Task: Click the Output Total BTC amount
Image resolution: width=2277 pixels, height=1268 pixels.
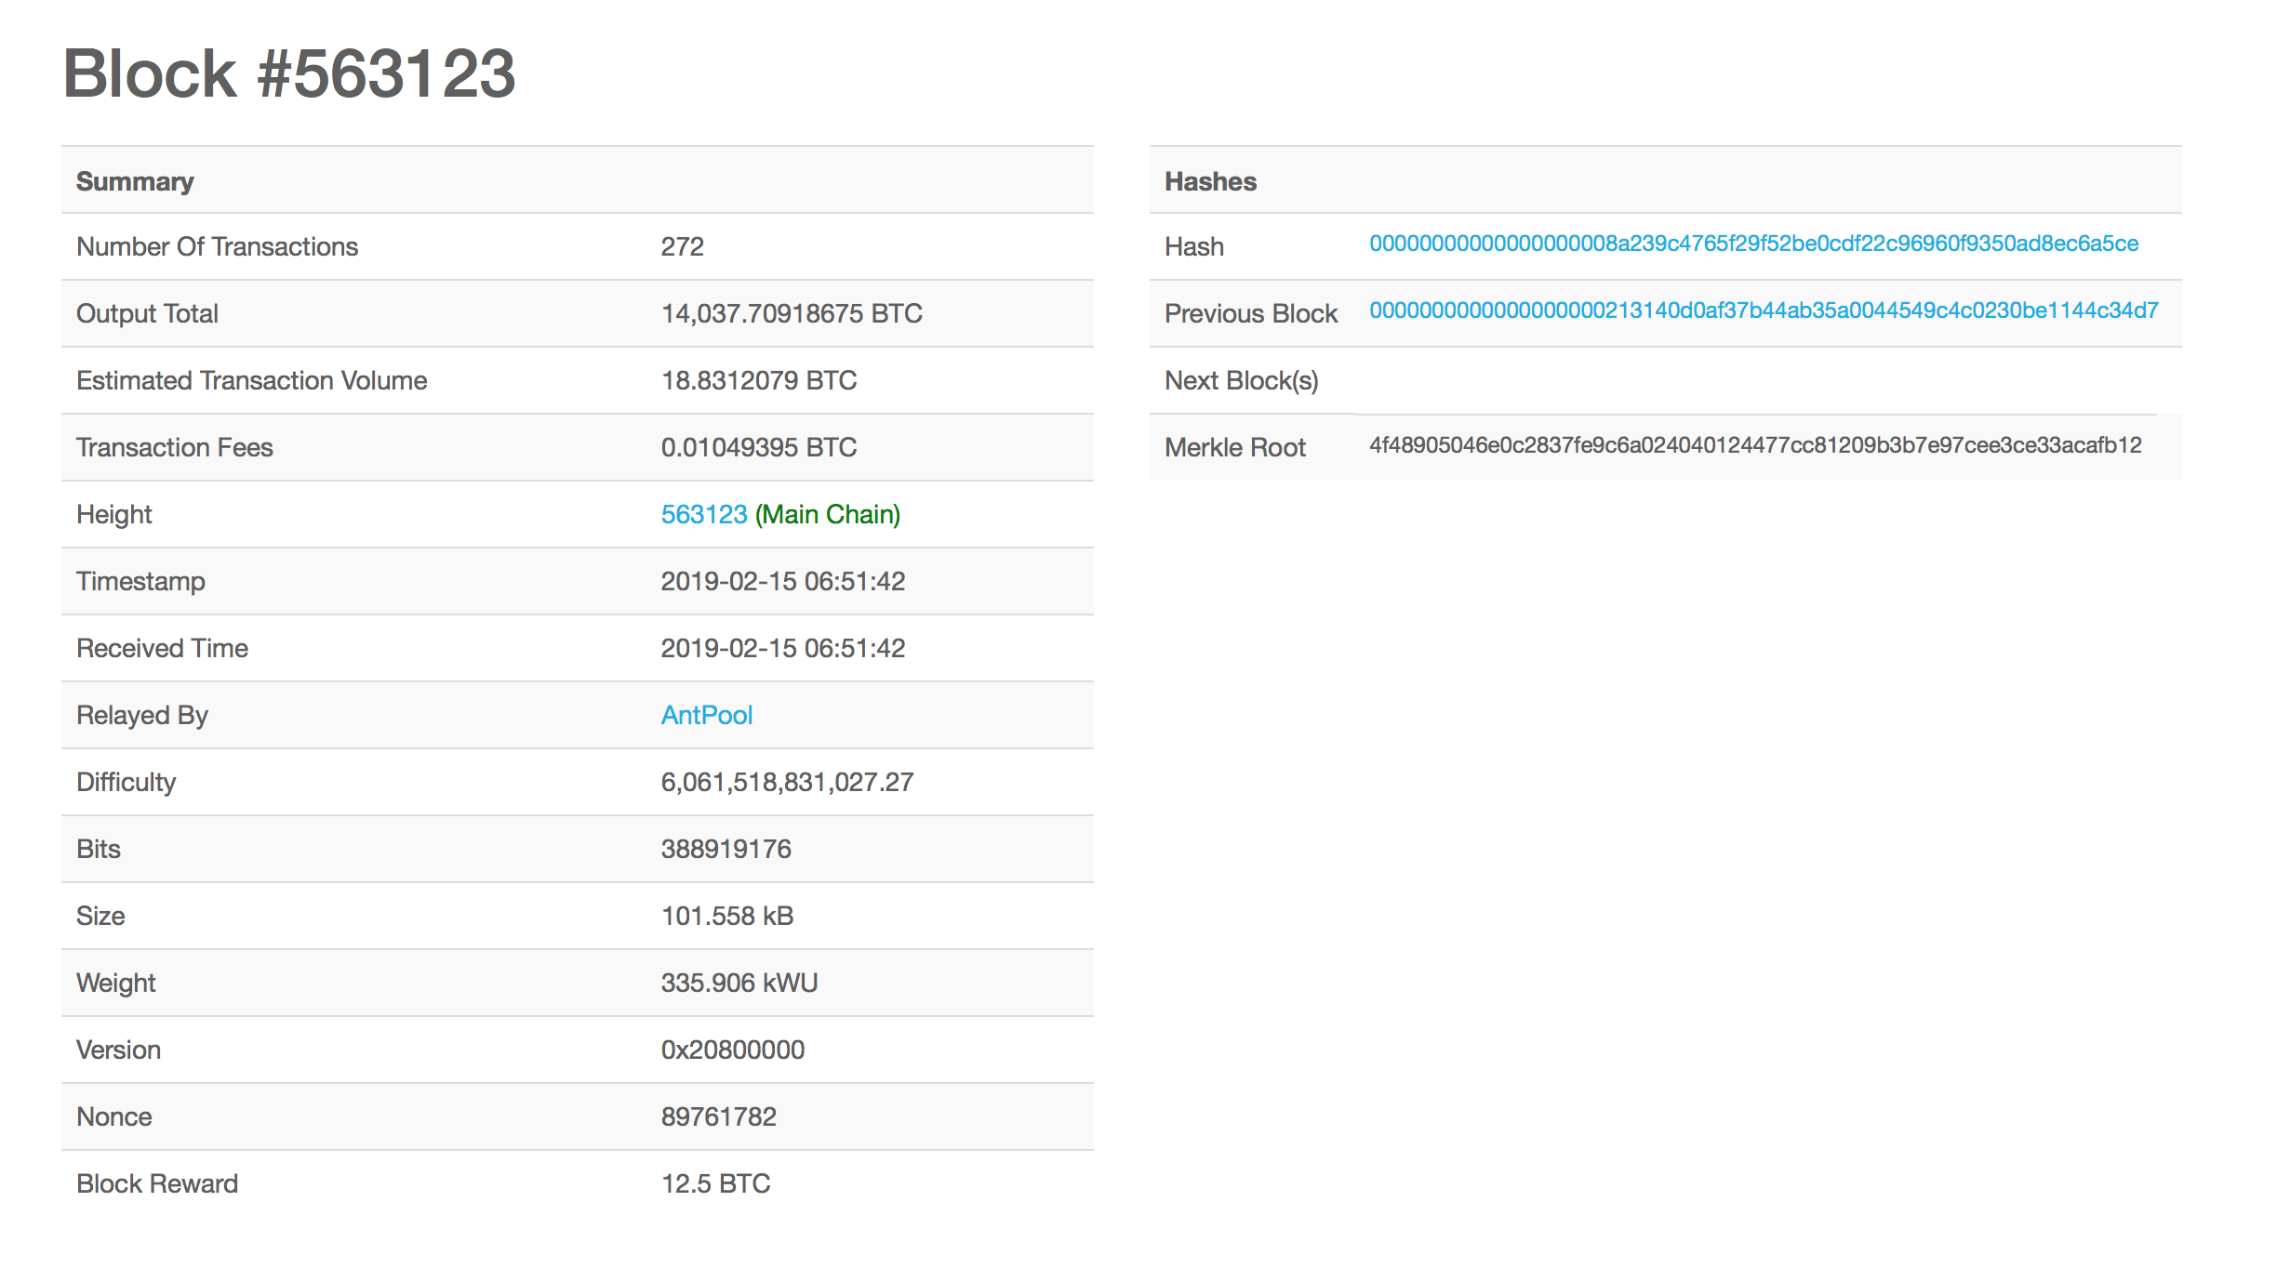Action: (x=792, y=313)
